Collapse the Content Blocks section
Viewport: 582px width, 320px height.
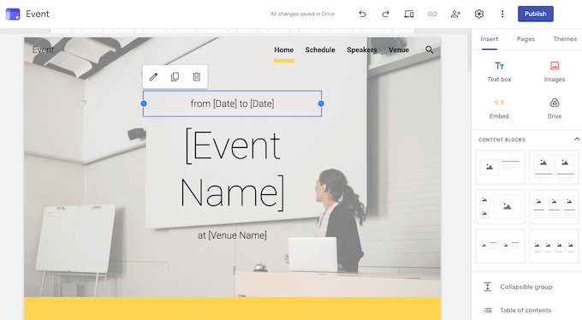tap(576, 139)
